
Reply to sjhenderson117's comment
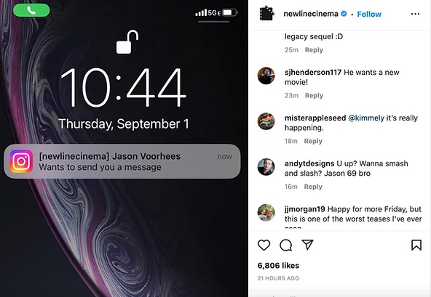tap(314, 95)
